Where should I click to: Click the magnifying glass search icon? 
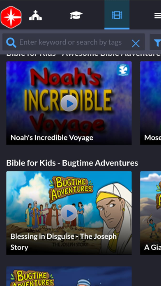click(x=11, y=42)
